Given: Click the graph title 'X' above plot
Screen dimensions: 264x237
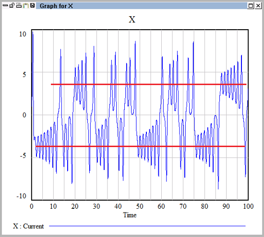Looking at the screenshot, I should (132, 20).
